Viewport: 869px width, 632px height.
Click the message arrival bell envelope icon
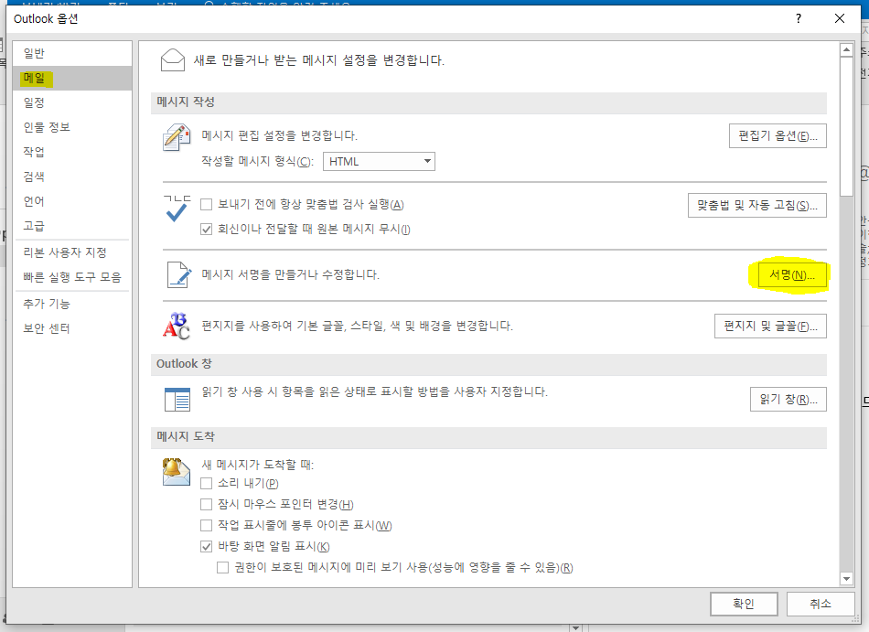[x=177, y=472]
